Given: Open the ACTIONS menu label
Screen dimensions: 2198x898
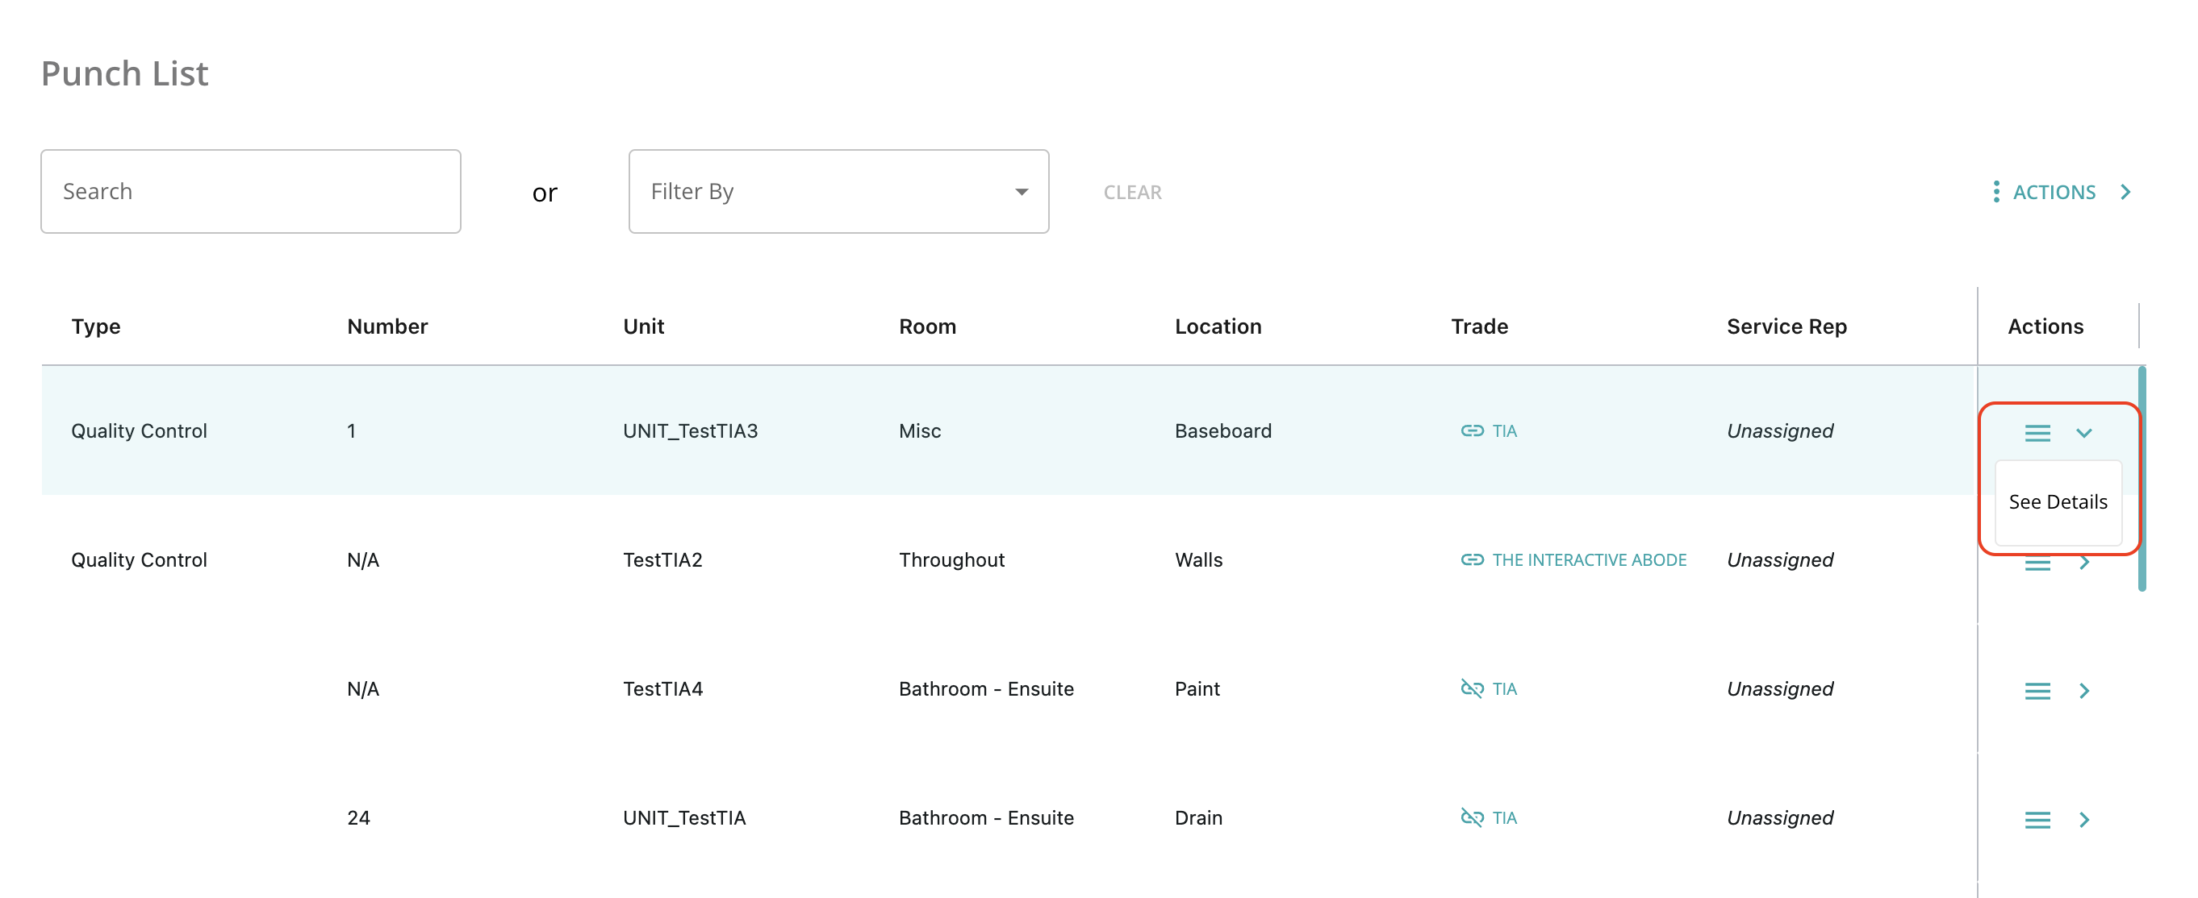Looking at the screenshot, I should pos(2054,193).
